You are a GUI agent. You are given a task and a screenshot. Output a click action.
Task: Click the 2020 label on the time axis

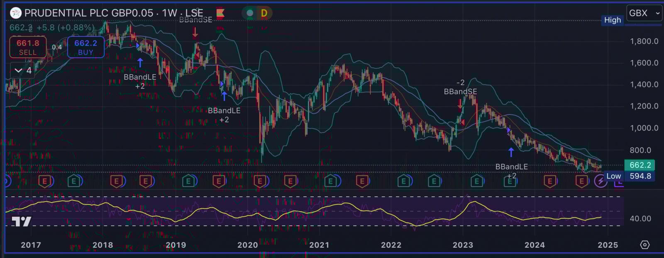[248, 245]
